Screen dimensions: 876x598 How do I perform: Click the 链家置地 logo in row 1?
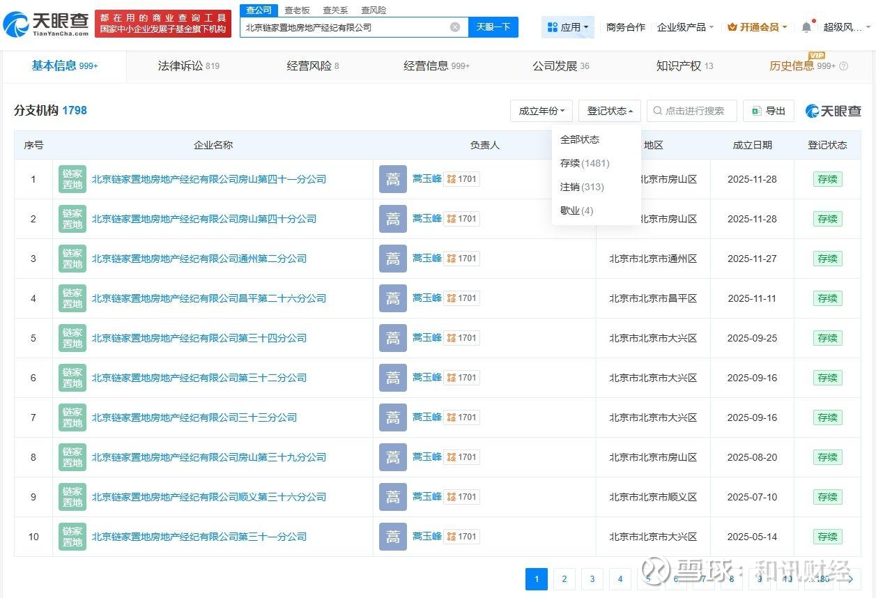(72, 179)
